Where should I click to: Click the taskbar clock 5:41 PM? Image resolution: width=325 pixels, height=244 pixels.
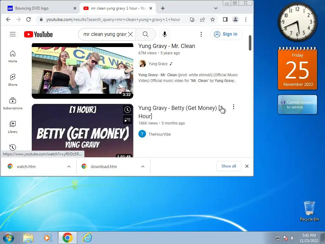(309, 238)
